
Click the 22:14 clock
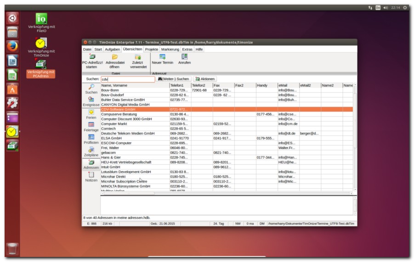[x=396, y=8]
